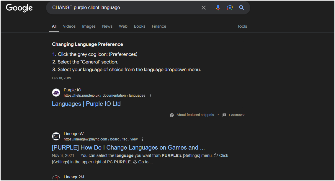
Task: Open the Languages | Purple IO Ltd link
Action: pos(86,104)
